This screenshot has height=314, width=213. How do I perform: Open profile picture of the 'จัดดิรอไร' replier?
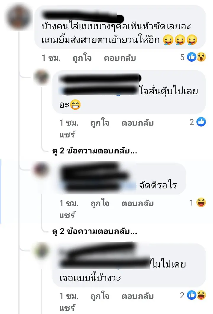click(x=41, y=170)
